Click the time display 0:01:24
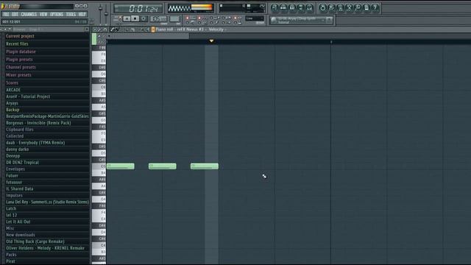Viewport: 471px width, 265px height. [138, 8]
